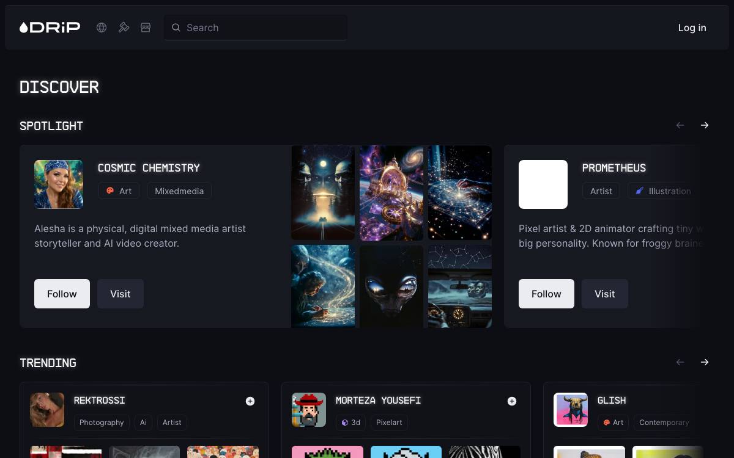Visit Cosmic Chemistry channel
Viewport: 734px width, 458px height.
coord(120,294)
